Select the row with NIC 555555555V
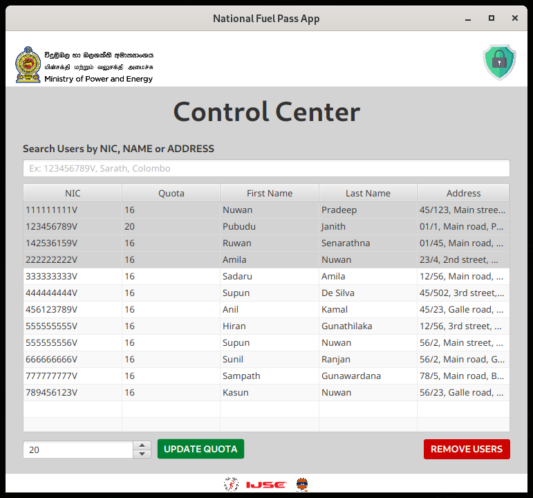The image size is (533, 498). 267,326
